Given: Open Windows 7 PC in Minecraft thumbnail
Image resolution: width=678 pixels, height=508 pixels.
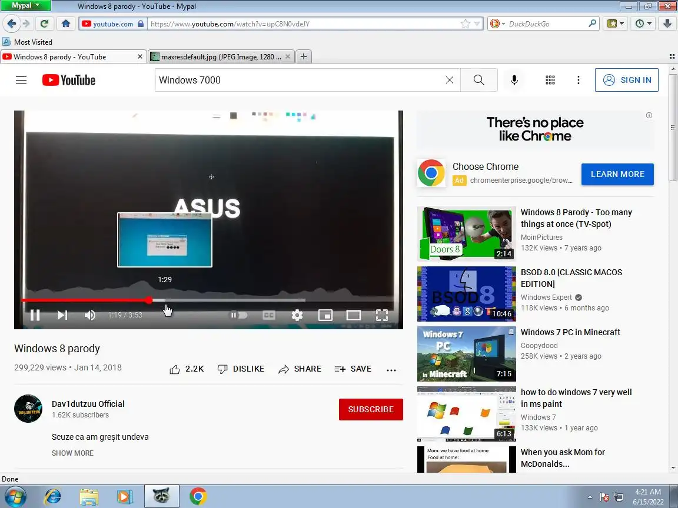Looking at the screenshot, I should point(467,354).
